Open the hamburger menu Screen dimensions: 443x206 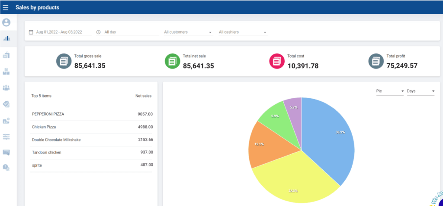(x=6, y=8)
